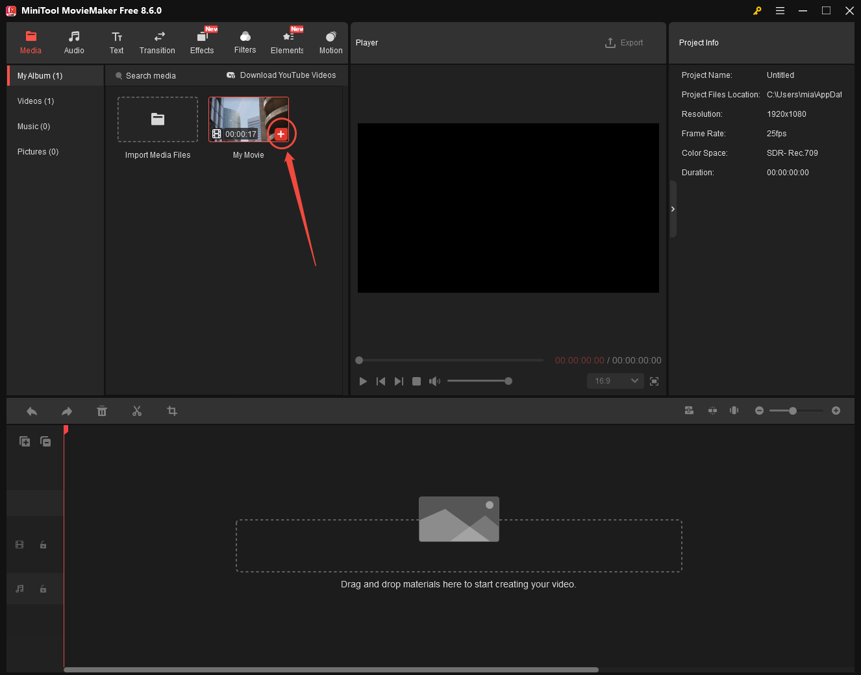The width and height of the screenshot is (861, 675).
Task: Redo the last action
Action: 67,411
